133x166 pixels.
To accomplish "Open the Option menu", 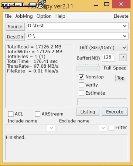I will [44, 16].
